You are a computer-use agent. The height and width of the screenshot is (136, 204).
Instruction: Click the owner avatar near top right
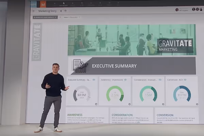click(x=177, y=10)
